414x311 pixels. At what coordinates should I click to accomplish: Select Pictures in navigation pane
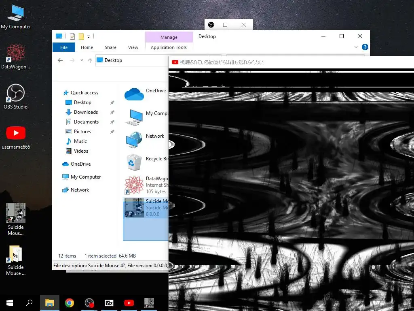[78, 132]
